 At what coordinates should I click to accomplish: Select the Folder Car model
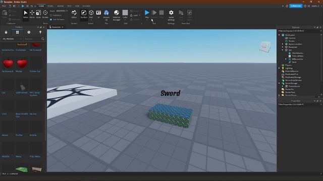[x=36, y=65]
